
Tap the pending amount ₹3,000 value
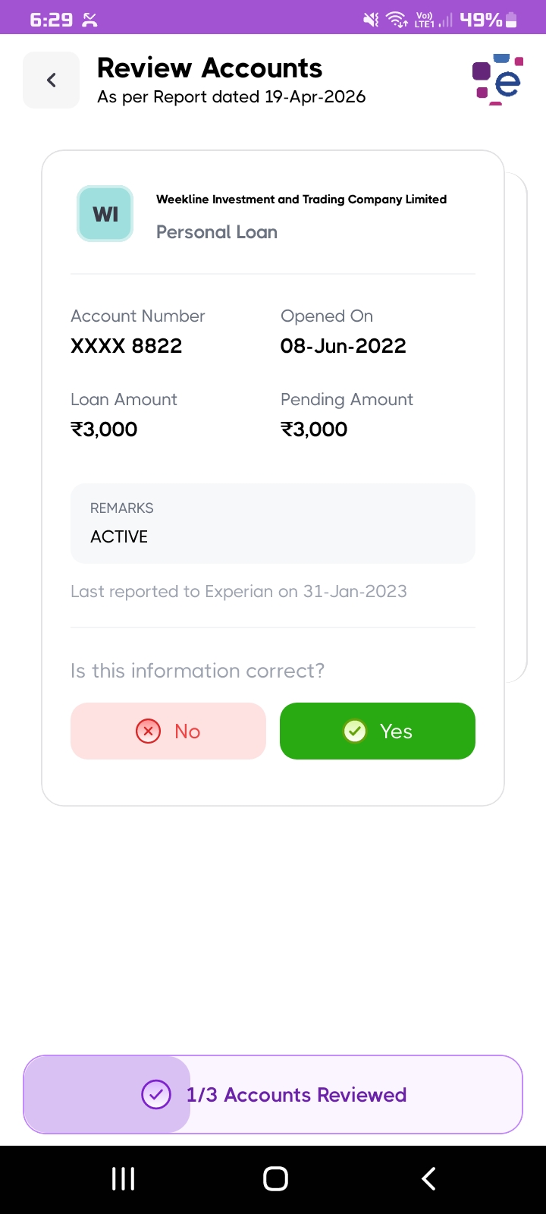point(314,429)
